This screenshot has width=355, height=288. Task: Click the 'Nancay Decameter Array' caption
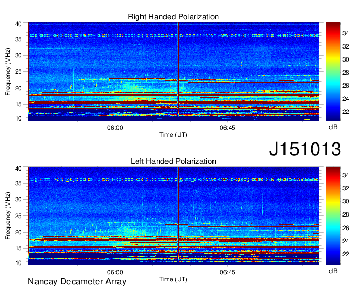coord(77,282)
